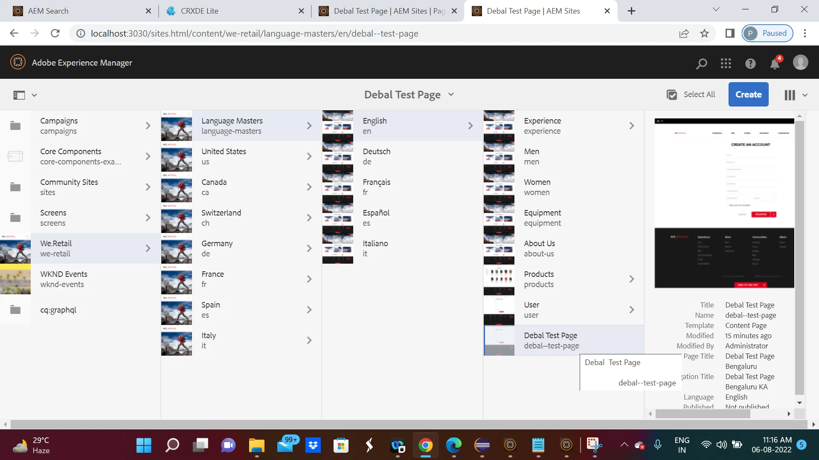The image size is (819, 460).
Task: Check the Select All checkbox
Action: 672,95
